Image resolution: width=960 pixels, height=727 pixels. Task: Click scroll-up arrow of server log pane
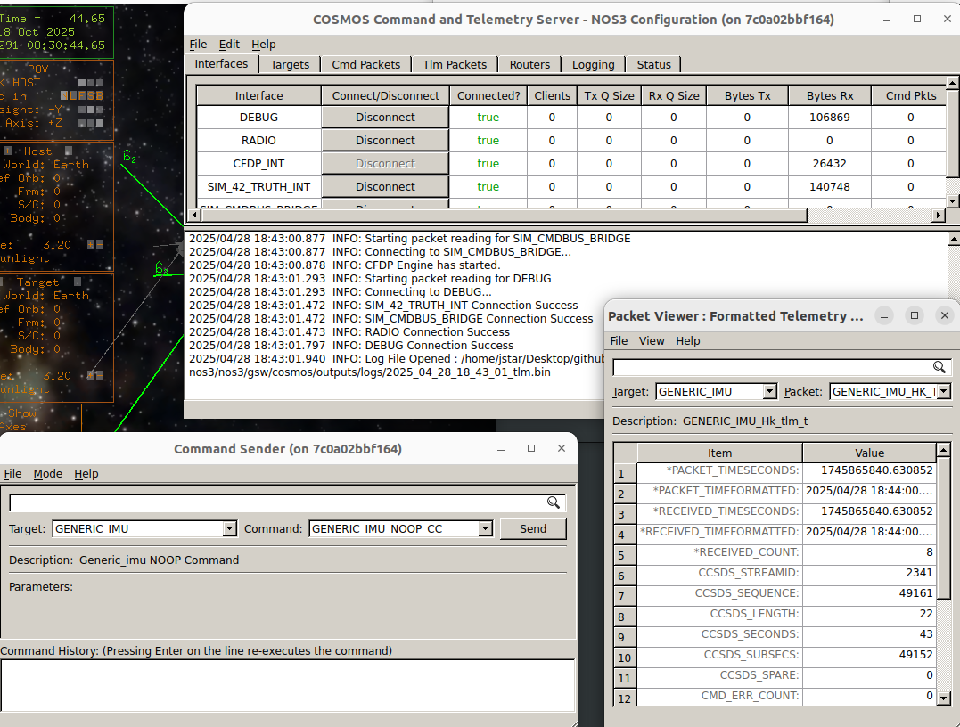tap(953, 239)
